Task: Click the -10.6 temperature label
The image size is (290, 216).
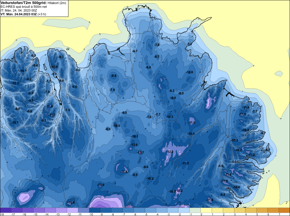Action: 71,202
